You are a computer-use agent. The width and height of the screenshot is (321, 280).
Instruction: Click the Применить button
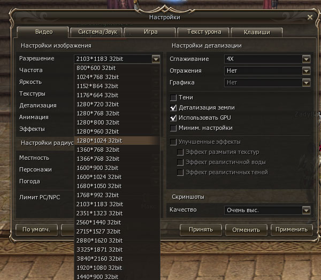coord(292,230)
